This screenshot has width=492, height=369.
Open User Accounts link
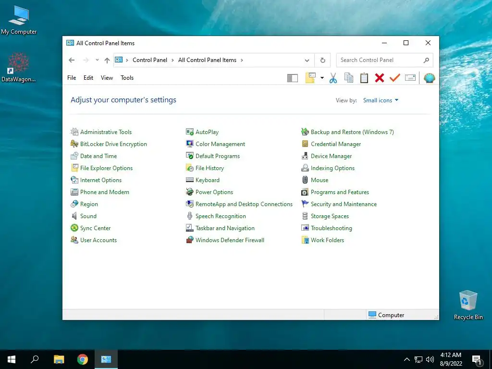pos(98,240)
